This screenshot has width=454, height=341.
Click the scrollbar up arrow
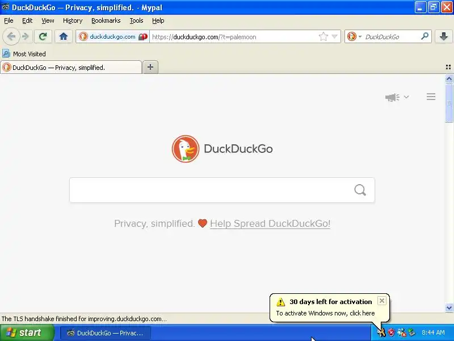449,79
